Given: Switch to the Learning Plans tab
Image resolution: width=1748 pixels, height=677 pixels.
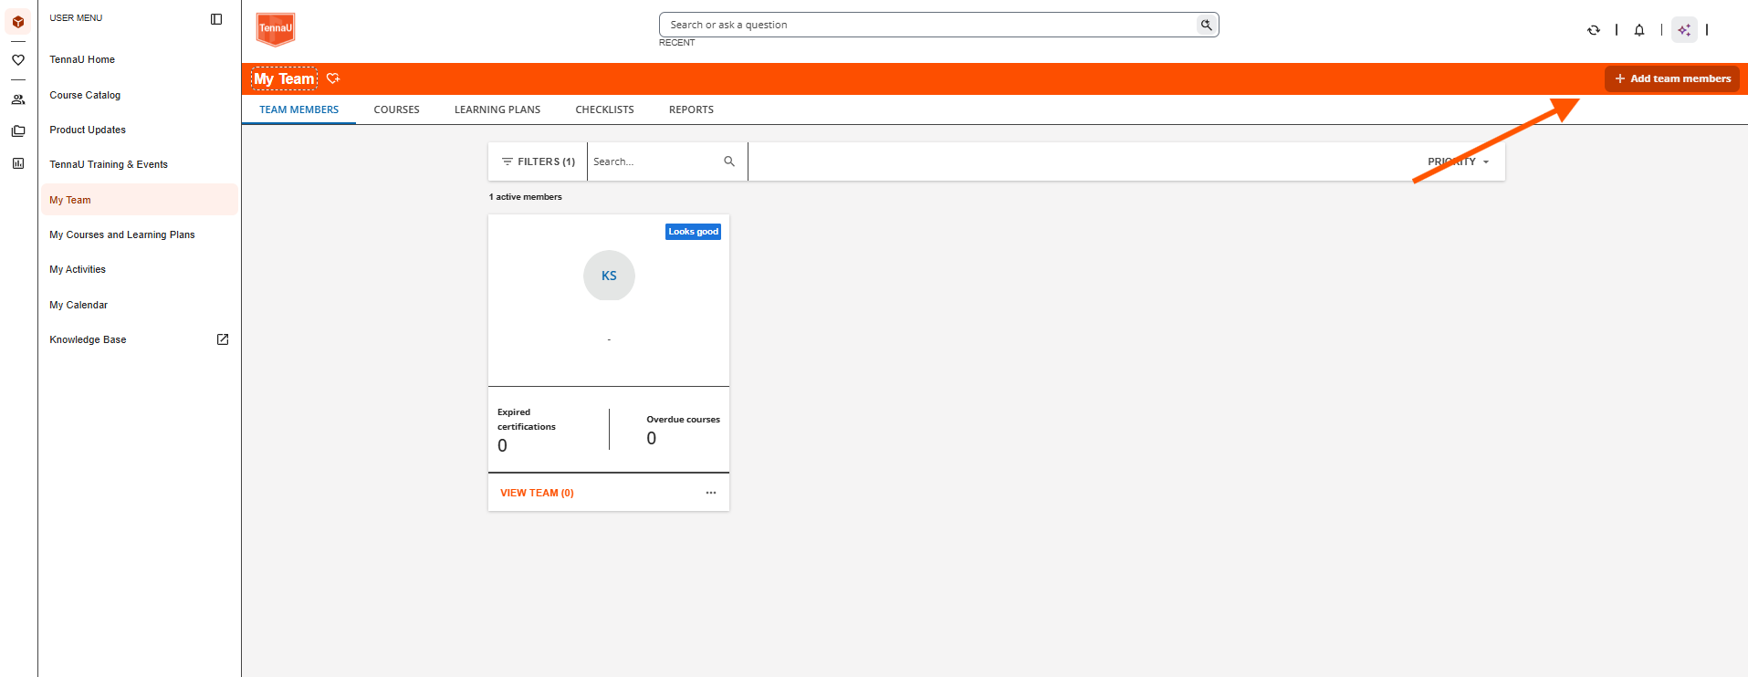Looking at the screenshot, I should pyautogui.click(x=497, y=109).
